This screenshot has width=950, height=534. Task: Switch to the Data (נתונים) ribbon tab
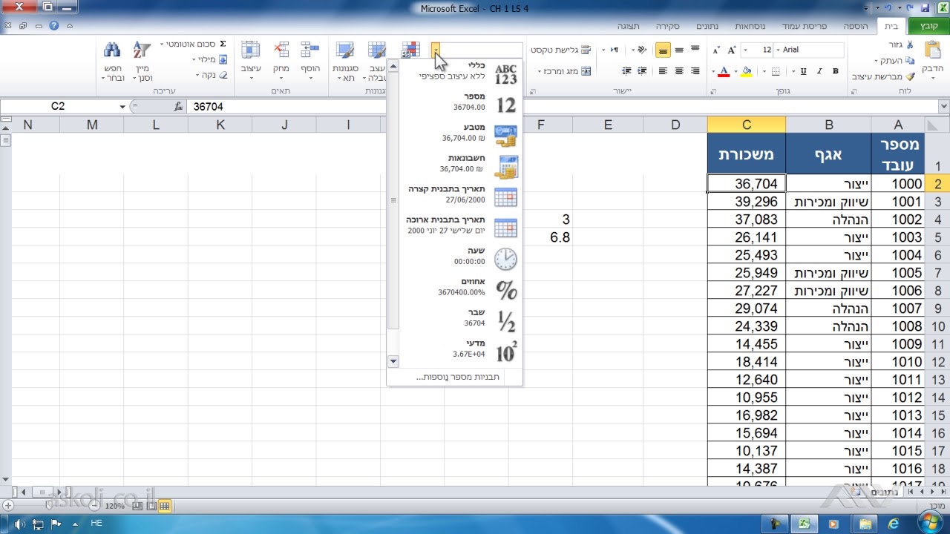coord(706,26)
